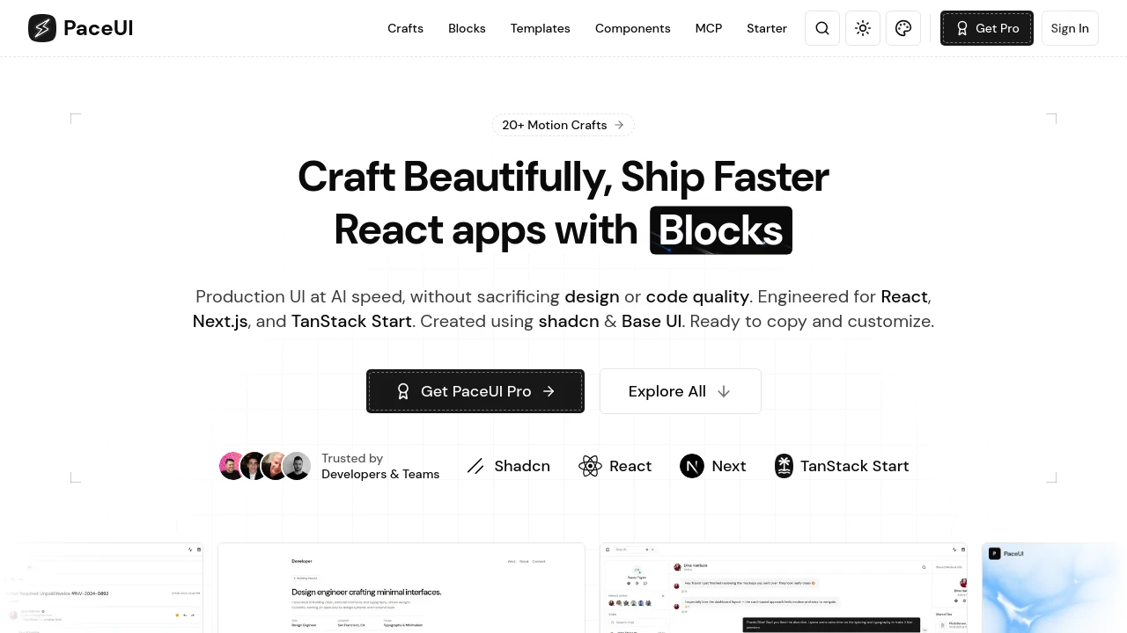Toggle the light/dark theme sun icon
The width and height of the screenshot is (1127, 633).
(x=863, y=28)
